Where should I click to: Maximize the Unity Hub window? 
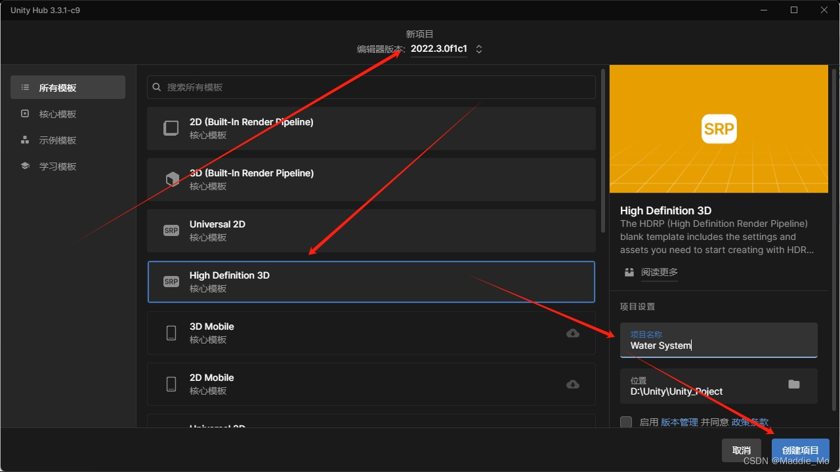[794, 10]
